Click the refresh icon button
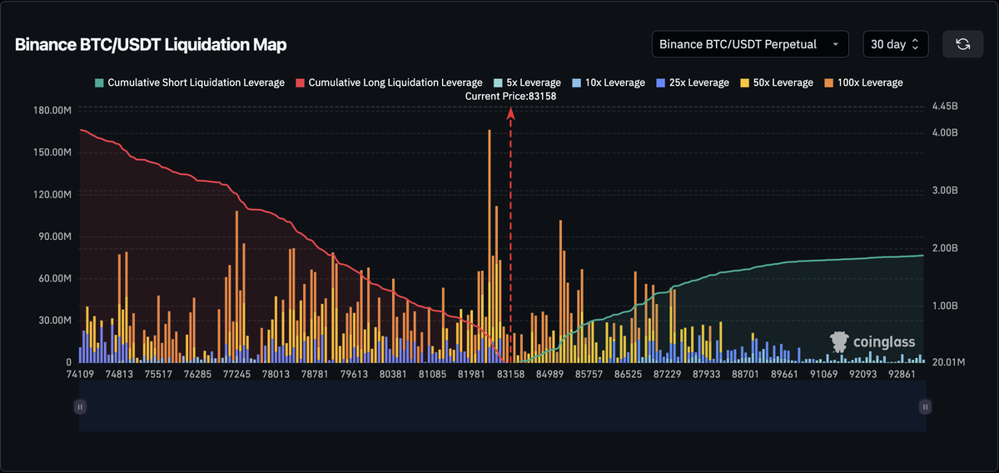The width and height of the screenshot is (999, 473). (962, 44)
